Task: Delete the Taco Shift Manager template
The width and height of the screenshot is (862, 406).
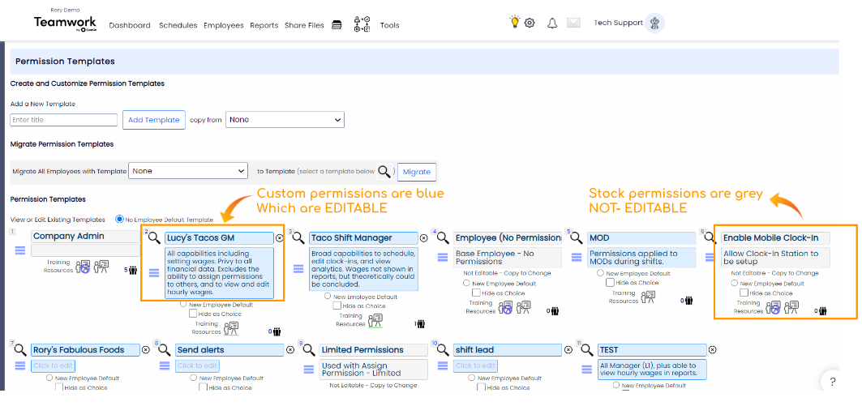Action: click(x=424, y=238)
